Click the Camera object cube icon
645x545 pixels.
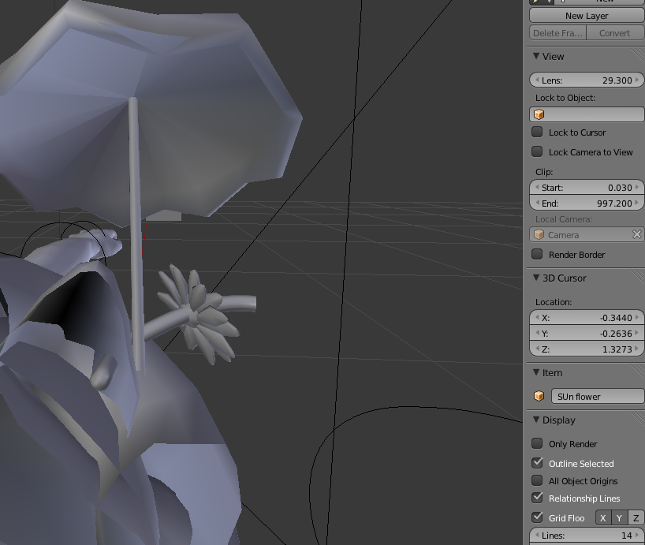click(539, 235)
